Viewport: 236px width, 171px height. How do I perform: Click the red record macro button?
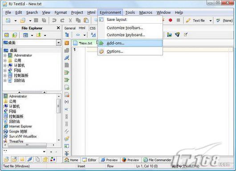pyautogui.click(x=171, y=20)
